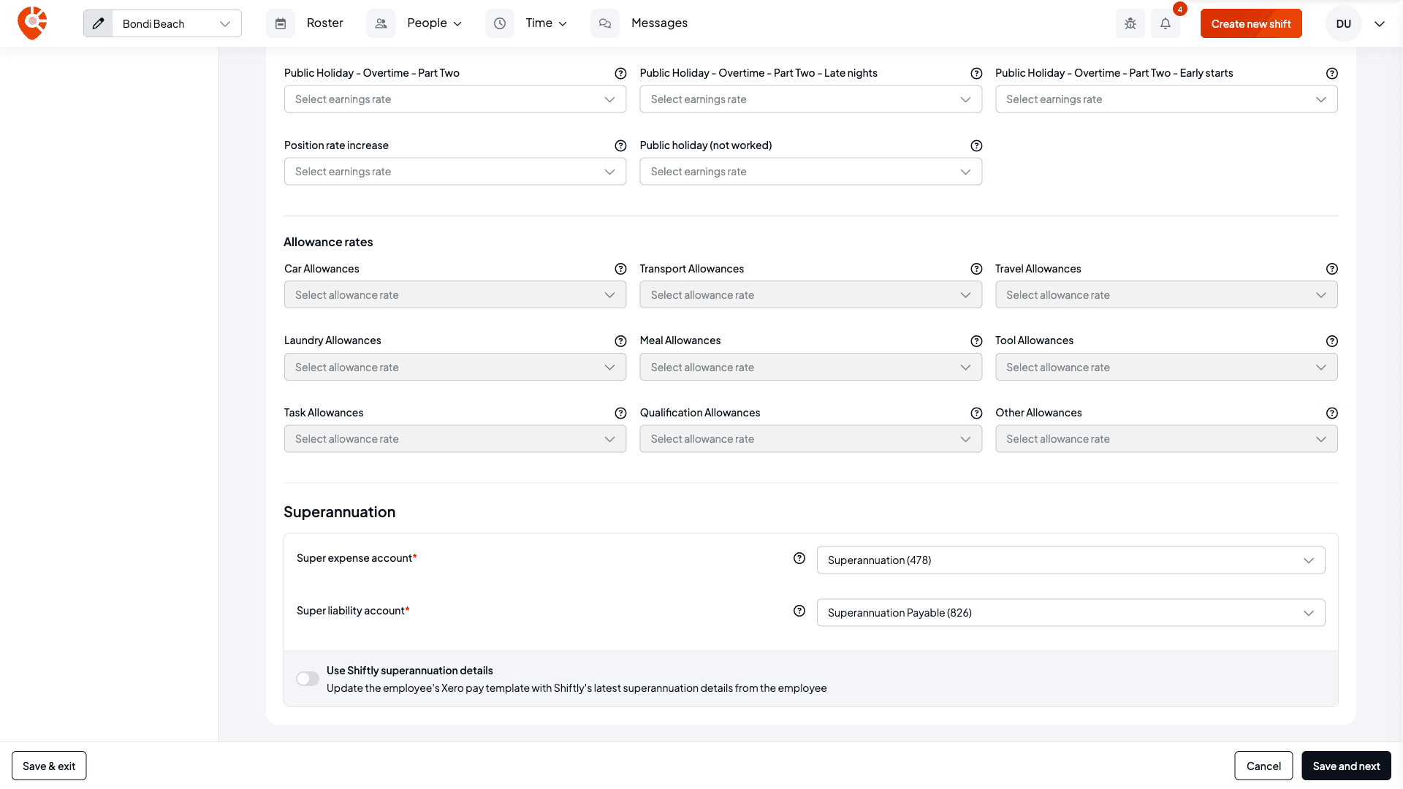Open the Time menu

[547, 23]
